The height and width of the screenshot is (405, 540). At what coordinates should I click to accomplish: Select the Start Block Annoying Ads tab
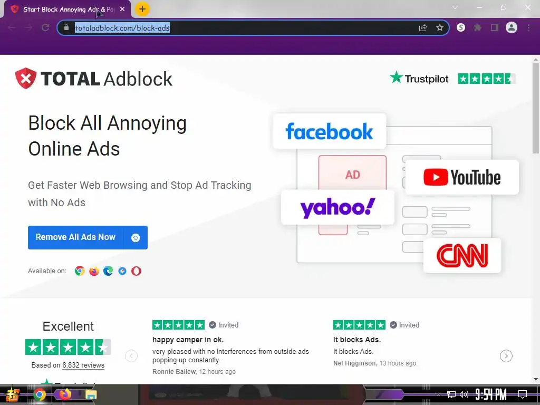[68, 9]
